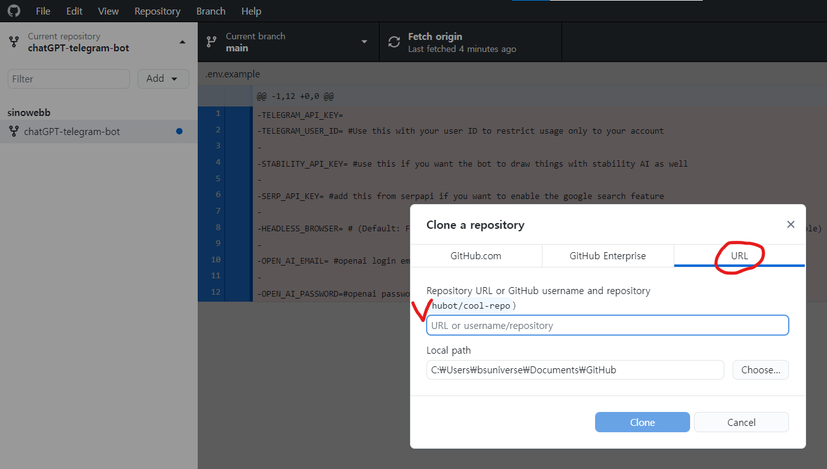Click the Clone button
Image resolution: width=827 pixels, height=469 pixels.
643,422
